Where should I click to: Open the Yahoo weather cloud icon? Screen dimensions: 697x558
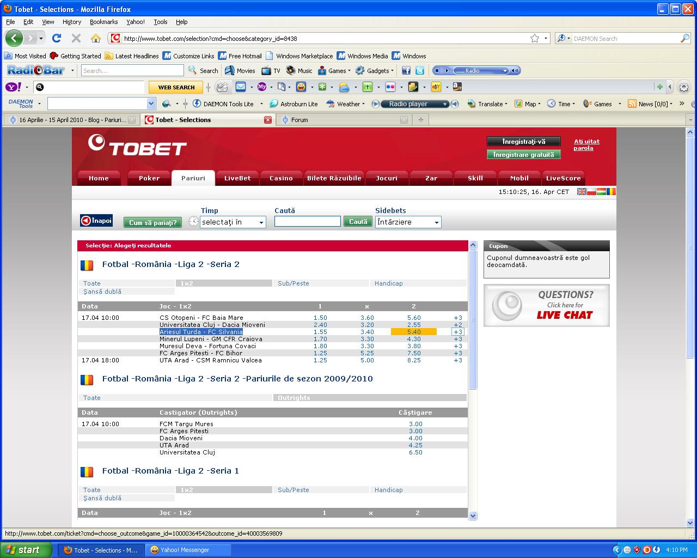[x=344, y=87]
